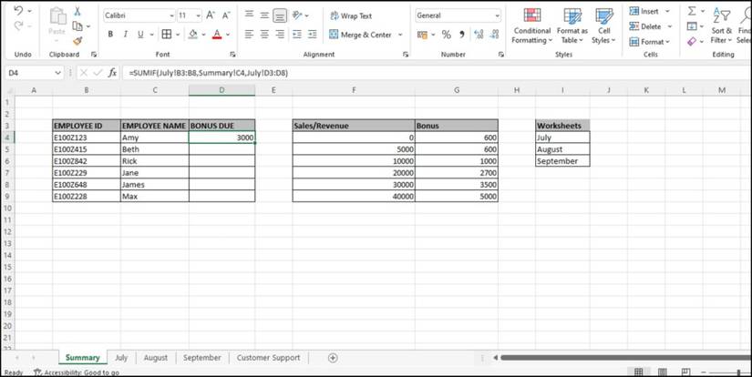Image resolution: width=752 pixels, height=377 pixels.
Task: Open Cell Styles gallery
Action: [x=603, y=25]
